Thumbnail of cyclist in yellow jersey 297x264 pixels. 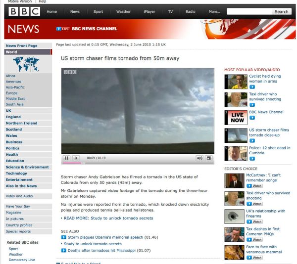(x=236, y=82)
